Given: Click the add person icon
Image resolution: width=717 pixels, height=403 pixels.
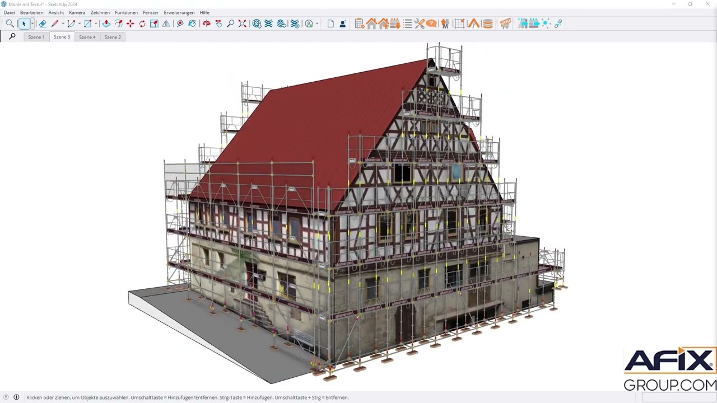Looking at the screenshot, I should [x=343, y=24].
